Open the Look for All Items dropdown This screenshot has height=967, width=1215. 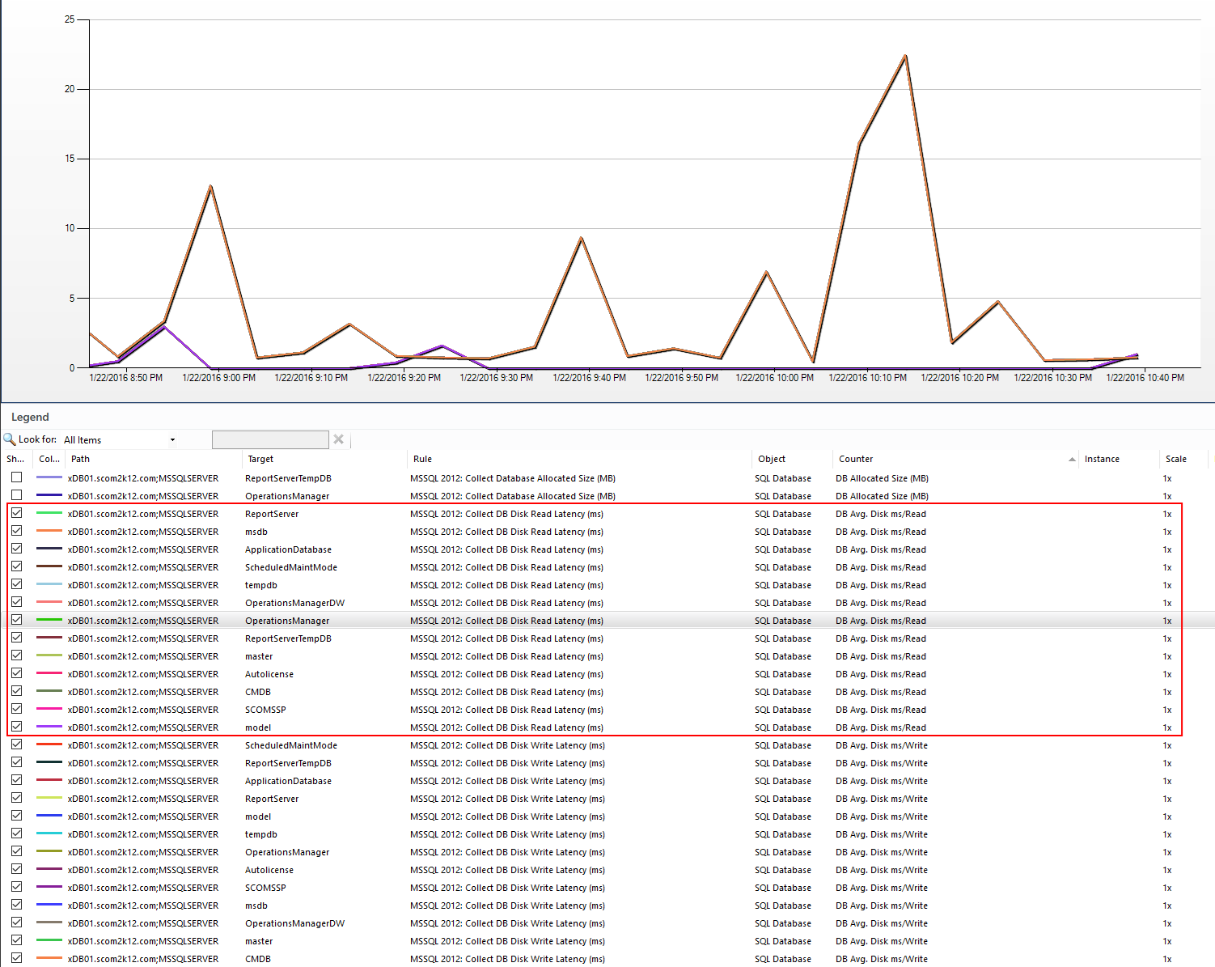(x=120, y=439)
